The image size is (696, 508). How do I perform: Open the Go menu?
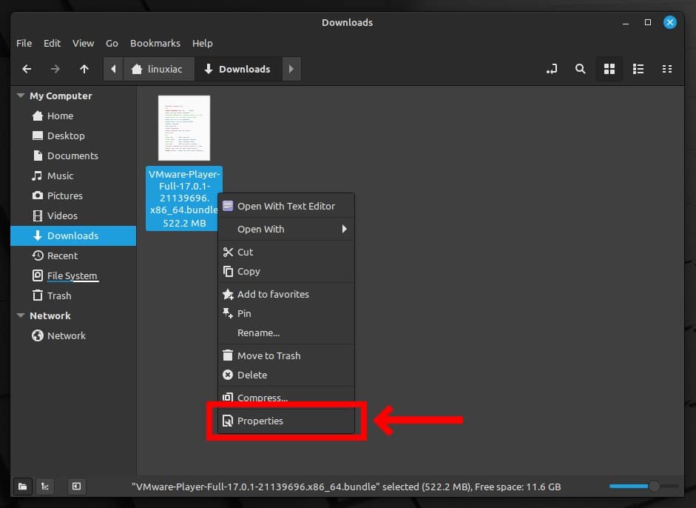(x=112, y=43)
